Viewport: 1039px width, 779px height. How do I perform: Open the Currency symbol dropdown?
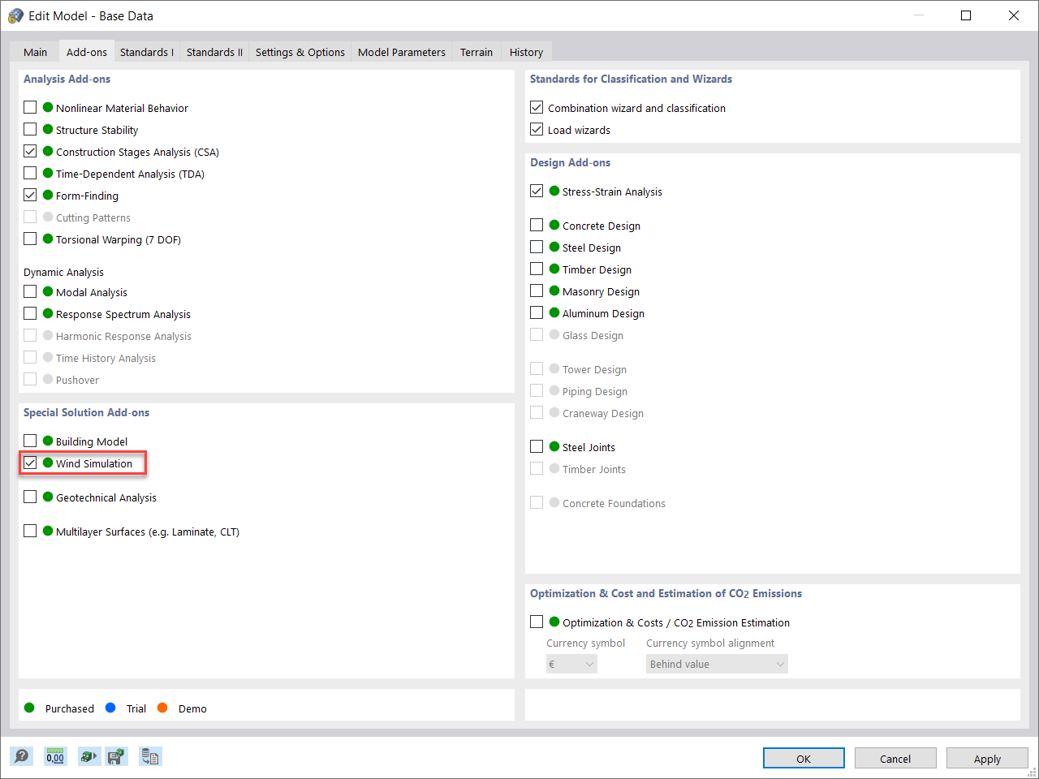click(571, 663)
